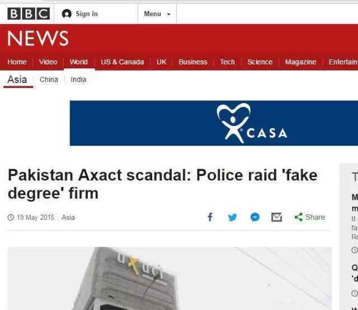
Task: Open the green Share icon
Action: (298, 217)
